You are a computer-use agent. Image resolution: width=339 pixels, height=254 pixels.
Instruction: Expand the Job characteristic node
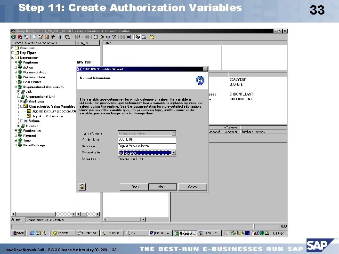coord(18,92)
